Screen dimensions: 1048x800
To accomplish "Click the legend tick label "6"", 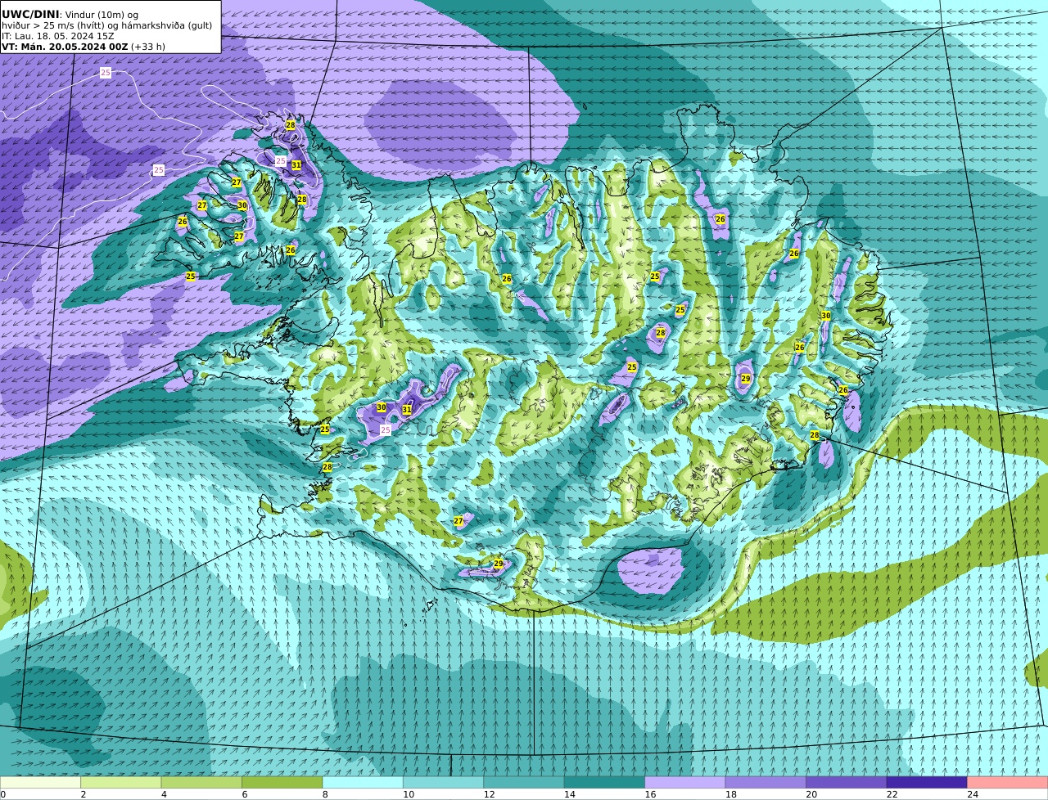I will click(x=245, y=794).
